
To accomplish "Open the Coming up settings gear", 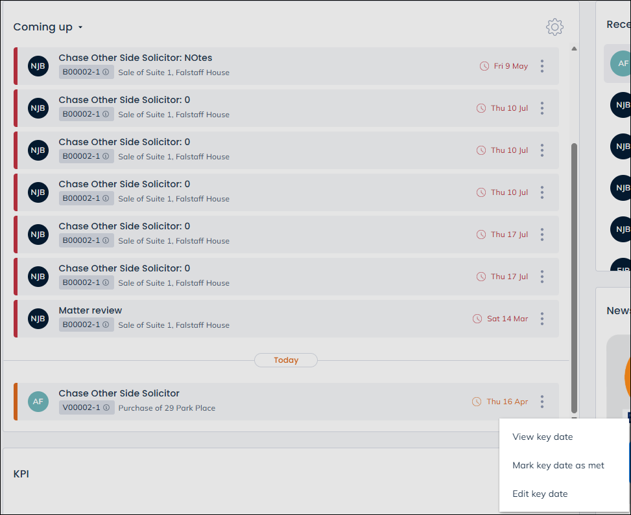I will point(554,27).
